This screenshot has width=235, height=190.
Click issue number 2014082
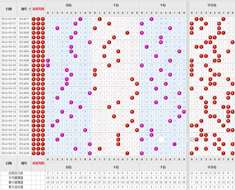pyautogui.click(x=24, y=42)
